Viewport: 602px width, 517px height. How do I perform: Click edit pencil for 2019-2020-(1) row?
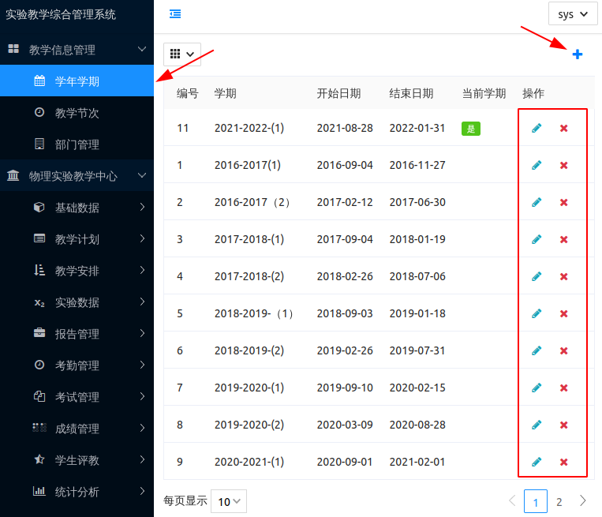[537, 388]
